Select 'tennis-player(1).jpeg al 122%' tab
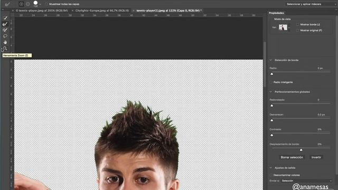338x190 pixels. pos(169,11)
